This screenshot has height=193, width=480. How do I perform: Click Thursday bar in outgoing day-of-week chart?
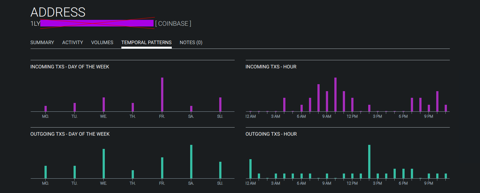pos(133,174)
